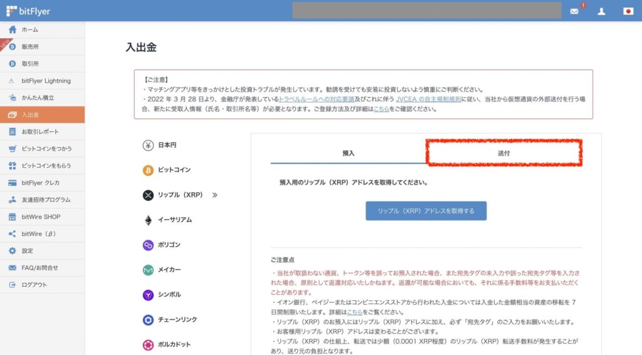642x355 pixels.
Task: Open かんたん積立 from the sidebar
Action: [43, 98]
